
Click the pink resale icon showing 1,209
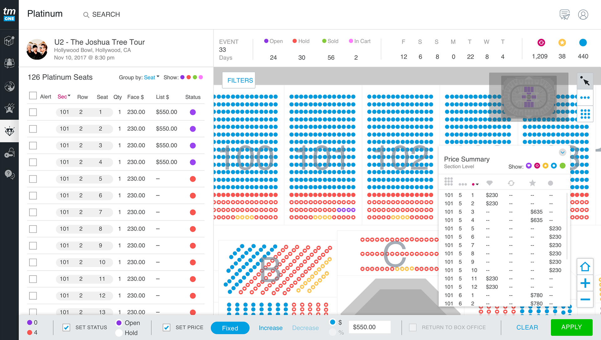coord(541,43)
